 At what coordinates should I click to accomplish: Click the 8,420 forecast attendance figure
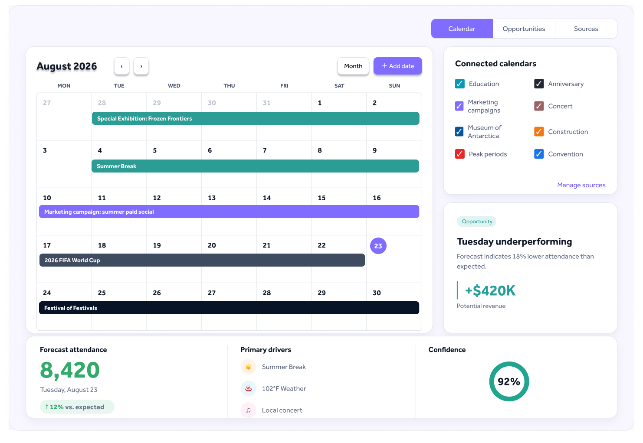point(70,370)
